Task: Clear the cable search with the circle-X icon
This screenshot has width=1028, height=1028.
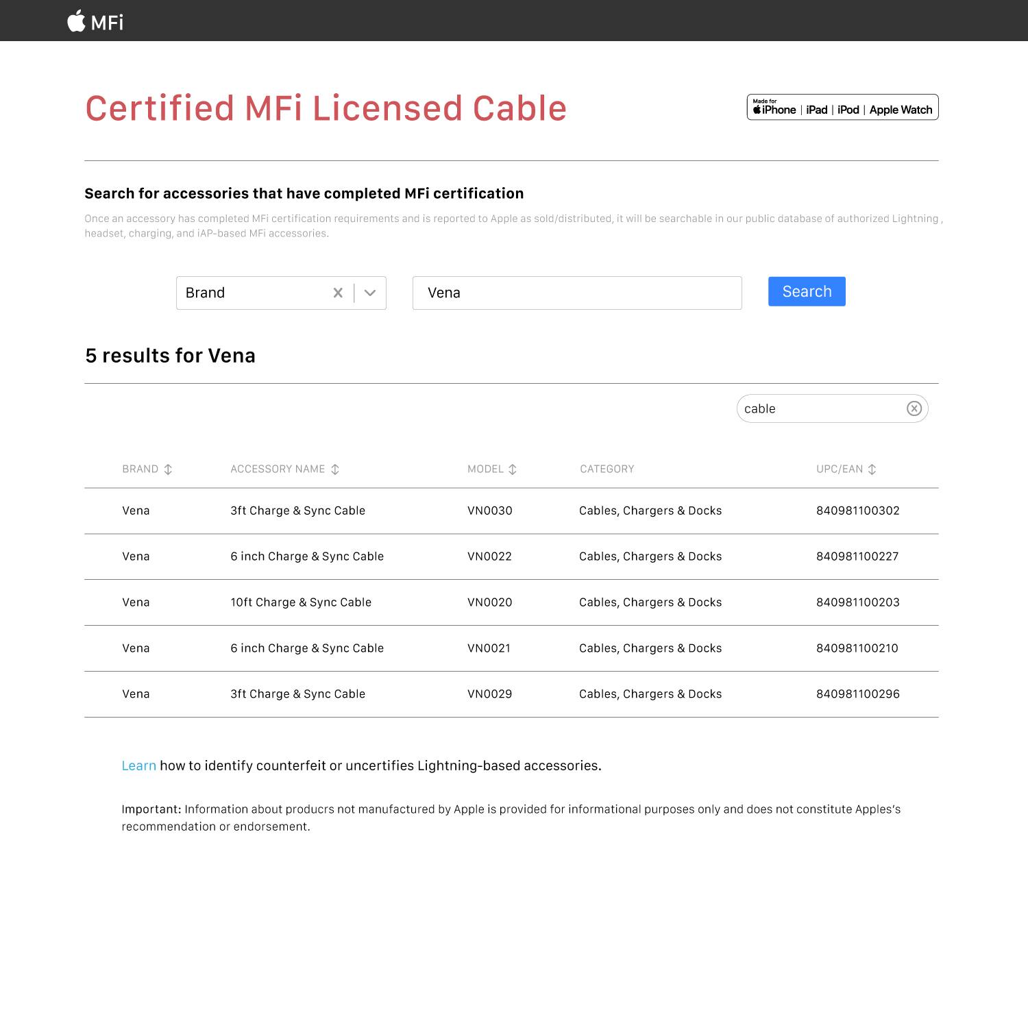Action: pyautogui.click(x=914, y=408)
